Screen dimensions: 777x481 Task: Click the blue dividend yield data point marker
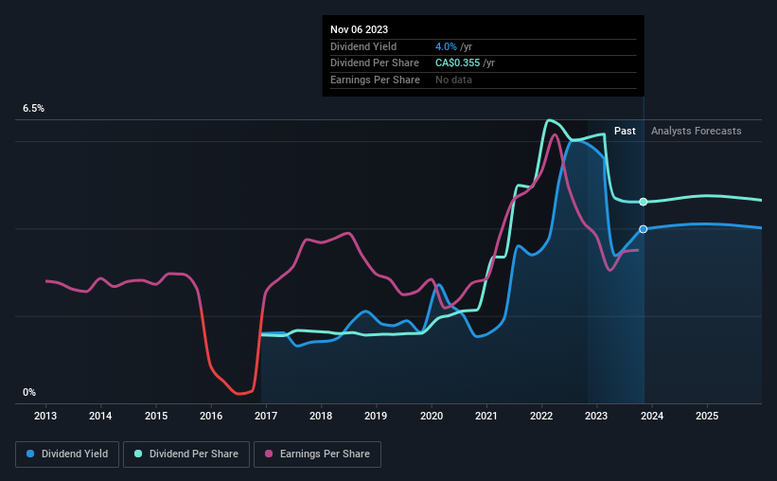coord(644,229)
